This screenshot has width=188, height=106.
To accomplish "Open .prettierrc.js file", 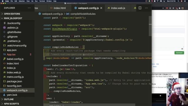I will pos(14,41).
